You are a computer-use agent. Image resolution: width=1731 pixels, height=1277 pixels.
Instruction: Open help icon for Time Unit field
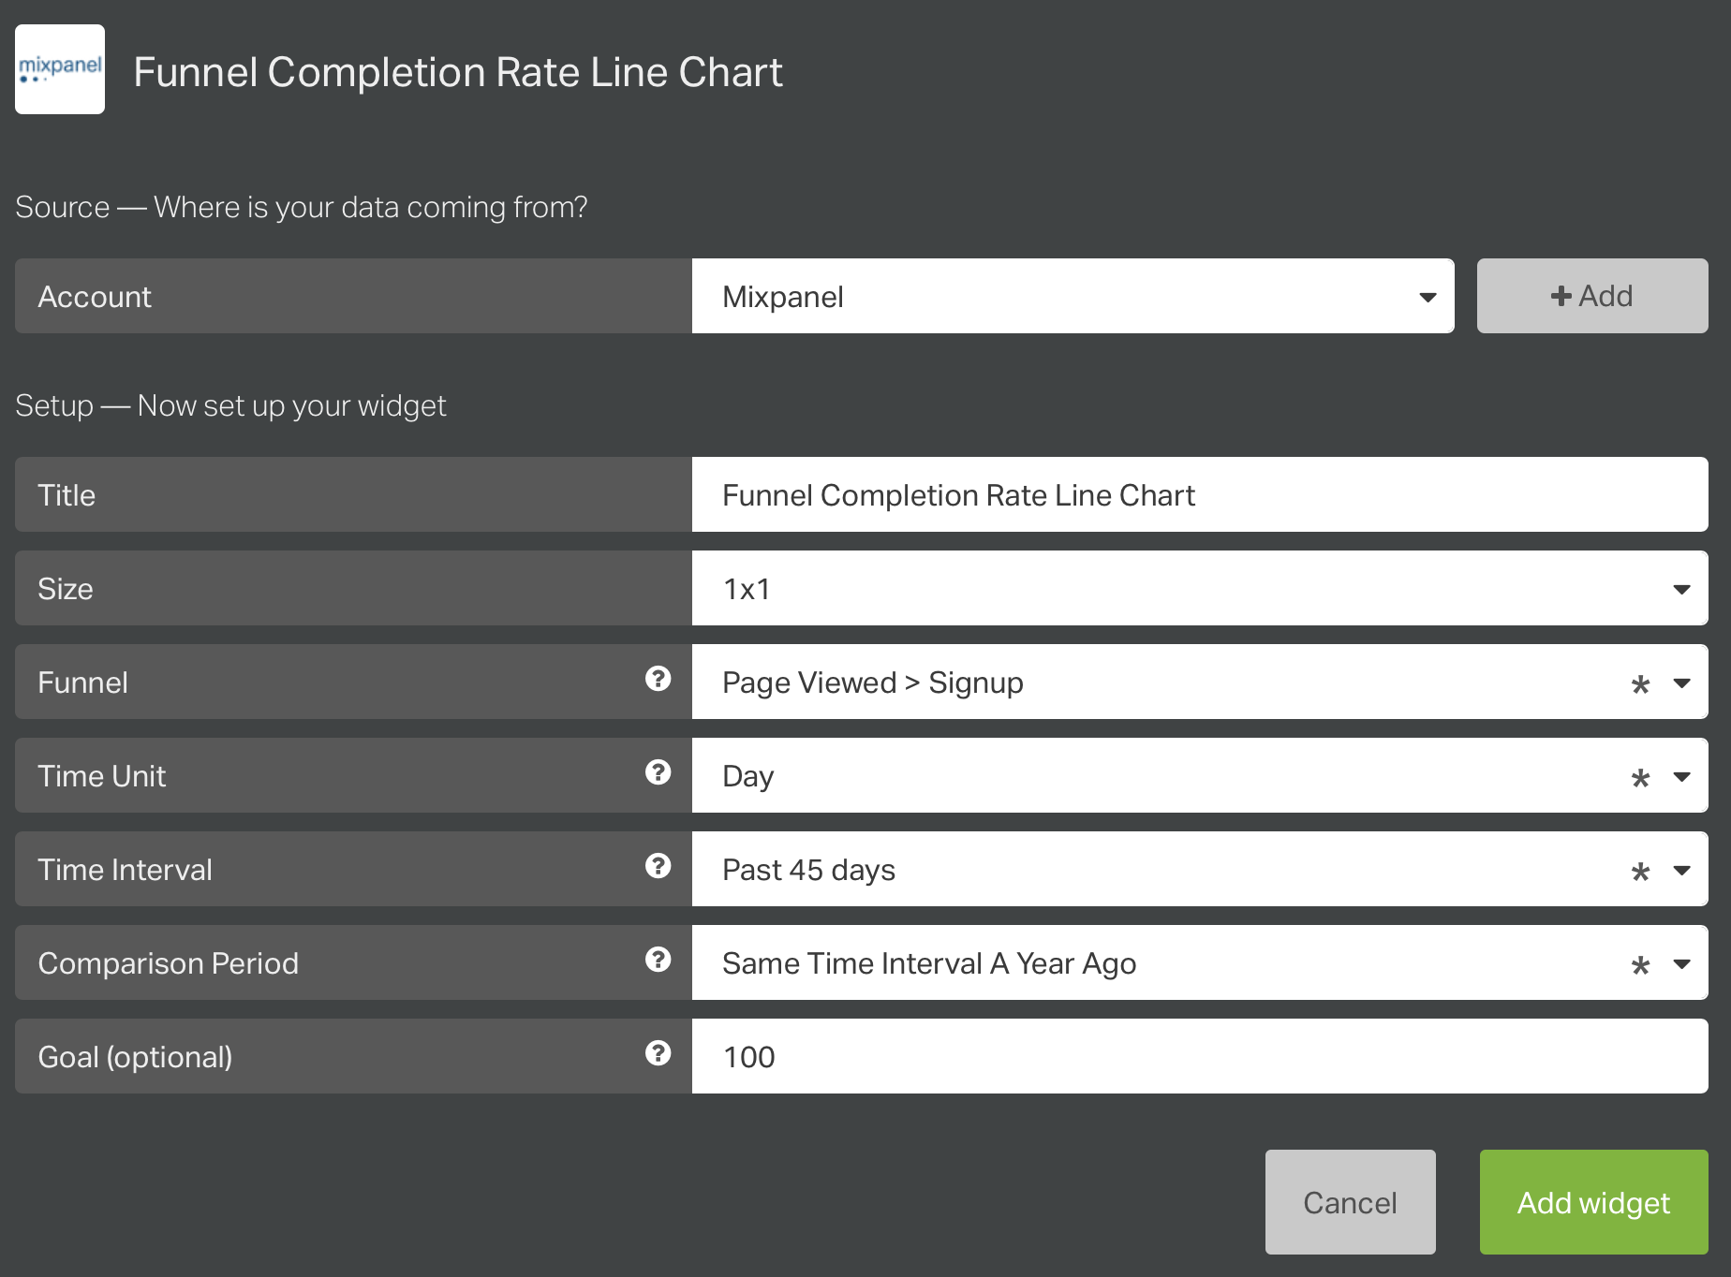click(658, 772)
